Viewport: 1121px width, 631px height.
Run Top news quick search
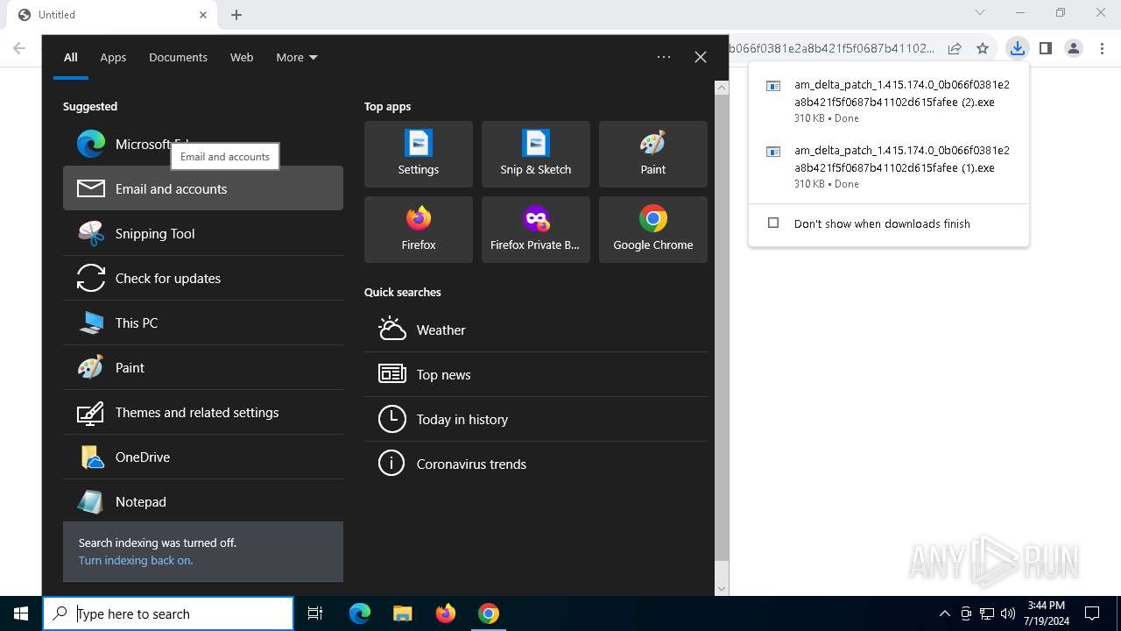pyautogui.click(x=536, y=374)
